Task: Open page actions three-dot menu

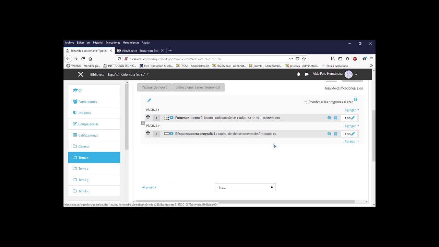Action: point(291,59)
